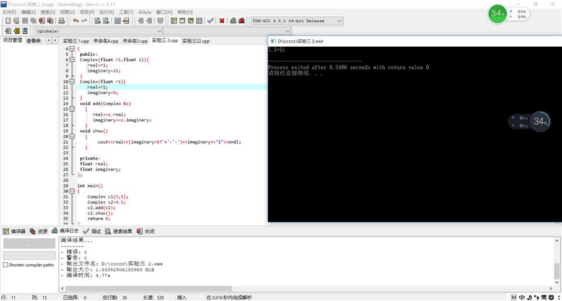Select the 查看类 class browser tab
The image size is (562, 301).
34,40
